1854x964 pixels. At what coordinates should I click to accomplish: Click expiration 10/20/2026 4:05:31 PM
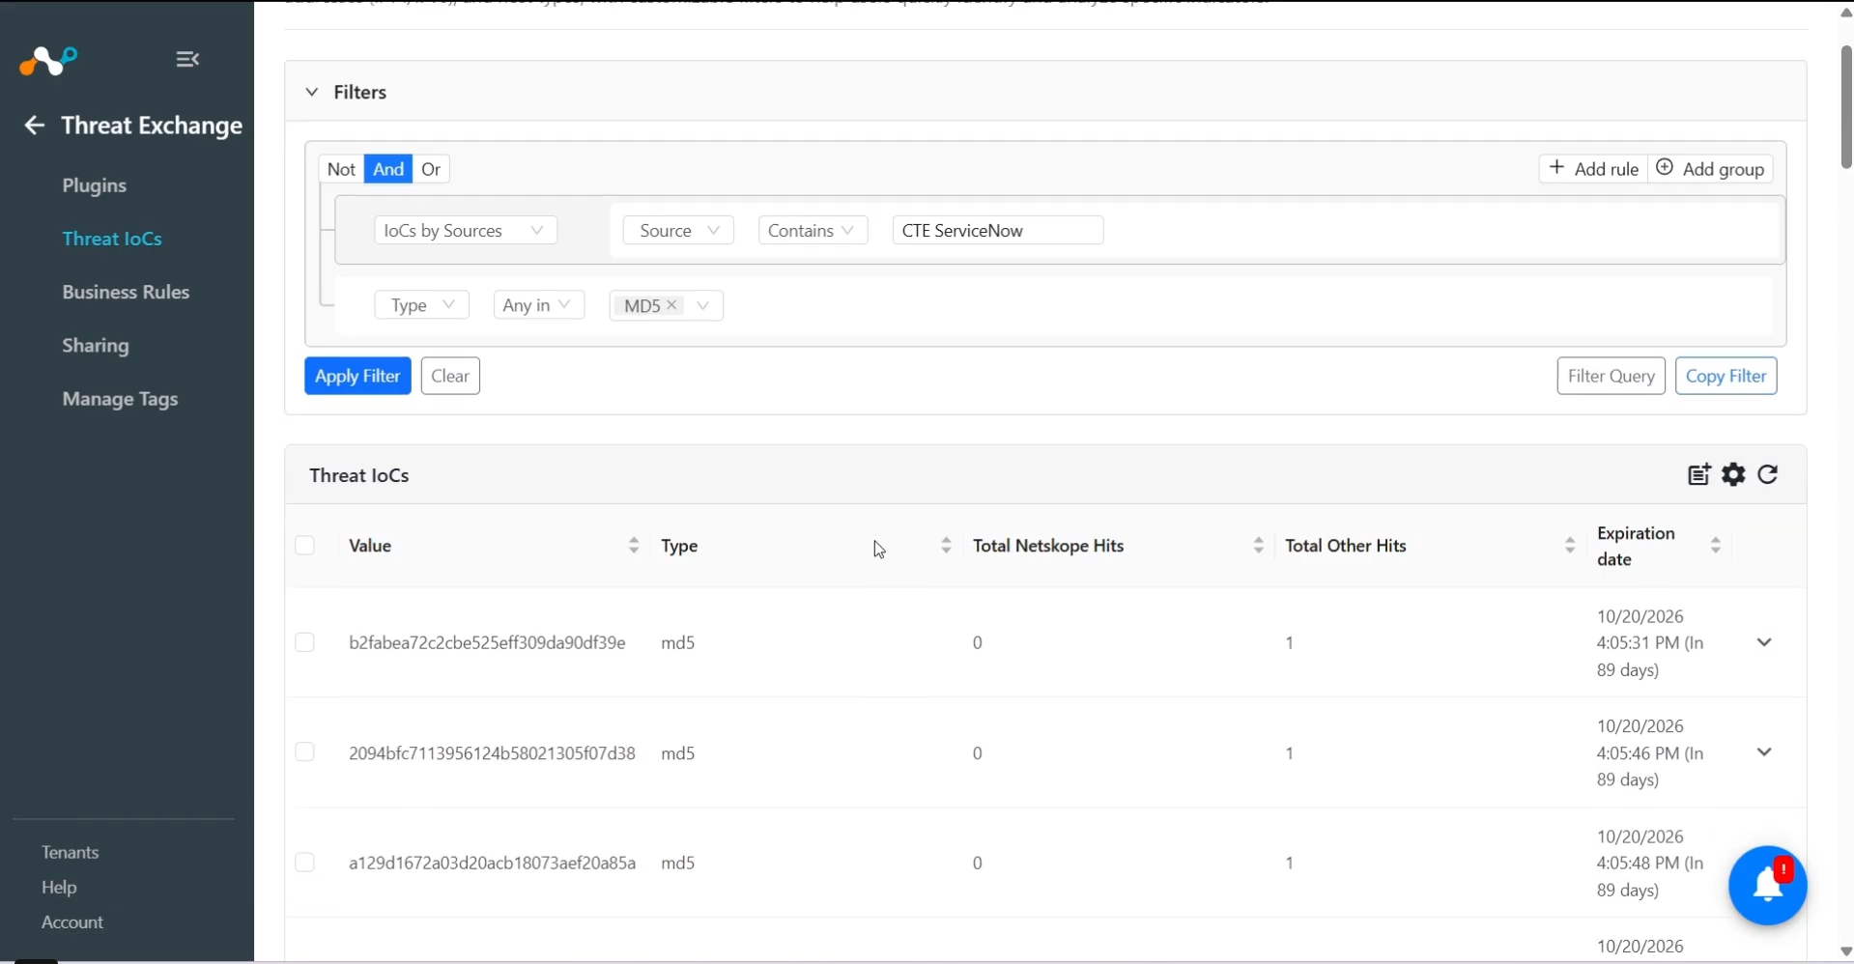pyautogui.click(x=1650, y=642)
